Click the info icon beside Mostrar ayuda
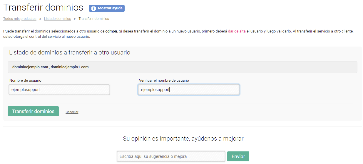 pos(93,8)
